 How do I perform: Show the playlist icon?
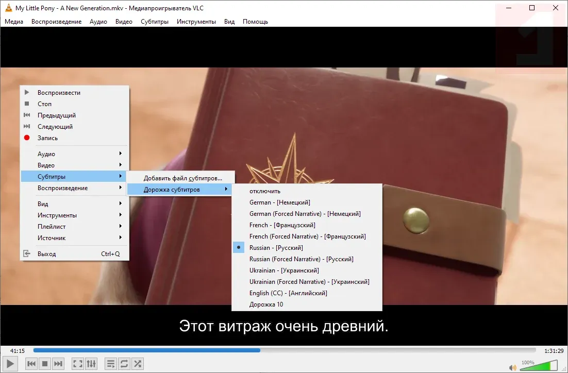pos(111,364)
